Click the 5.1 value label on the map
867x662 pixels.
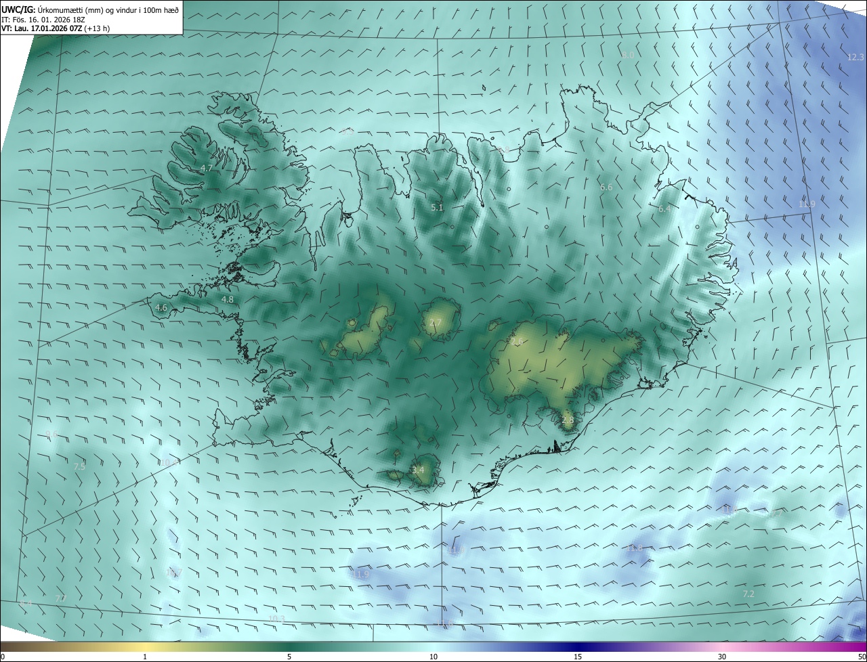tap(437, 208)
